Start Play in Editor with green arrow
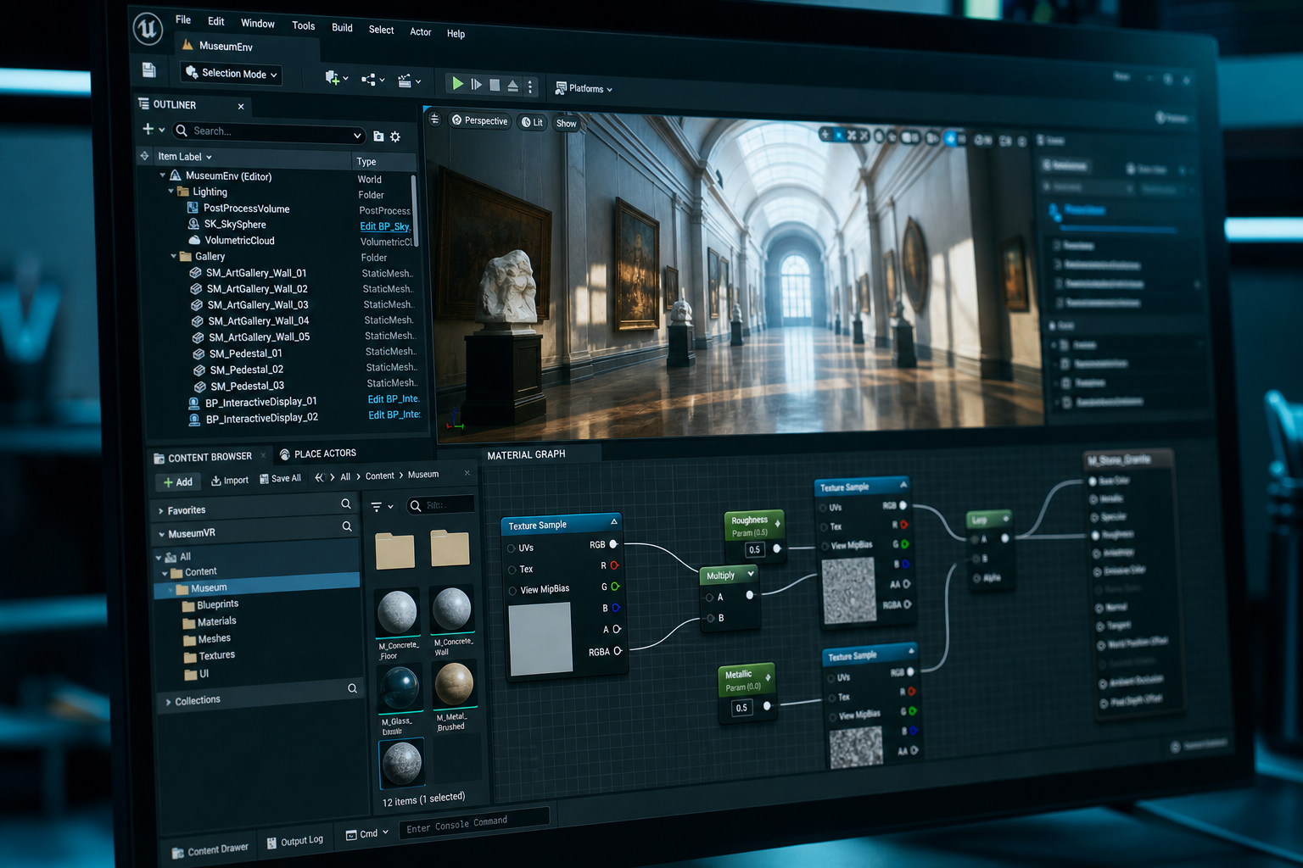Image resolution: width=1303 pixels, height=868 pixels. (x=458, y=83)
